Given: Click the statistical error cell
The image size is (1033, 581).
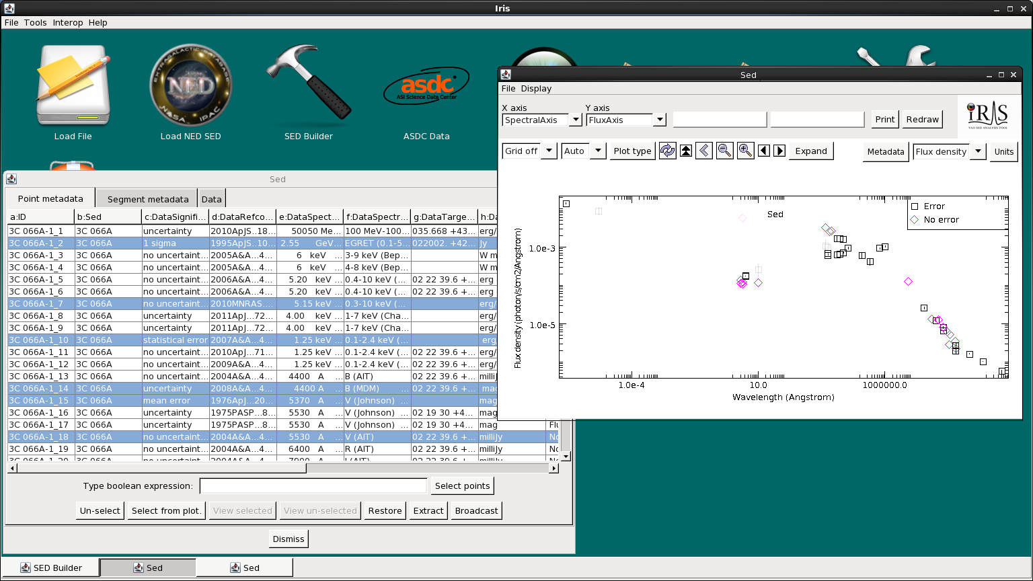Looking at the screenshot, I should (176, 340).
